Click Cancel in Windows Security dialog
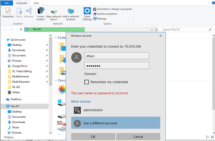 [138, 137]
